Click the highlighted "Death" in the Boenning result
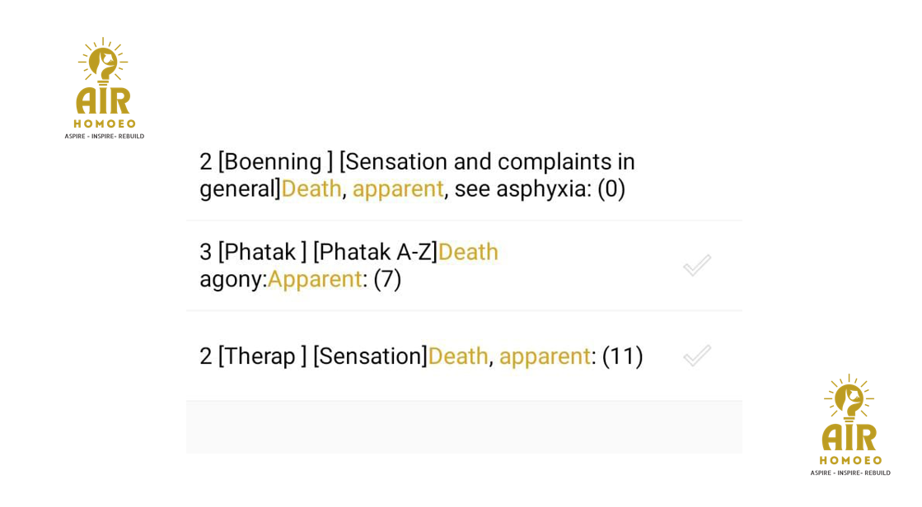922x507 pixels. click(311, 188)
